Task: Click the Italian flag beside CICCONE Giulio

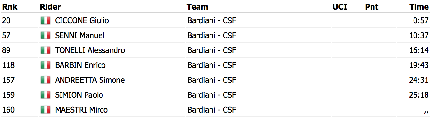Action: pos(46,21)
